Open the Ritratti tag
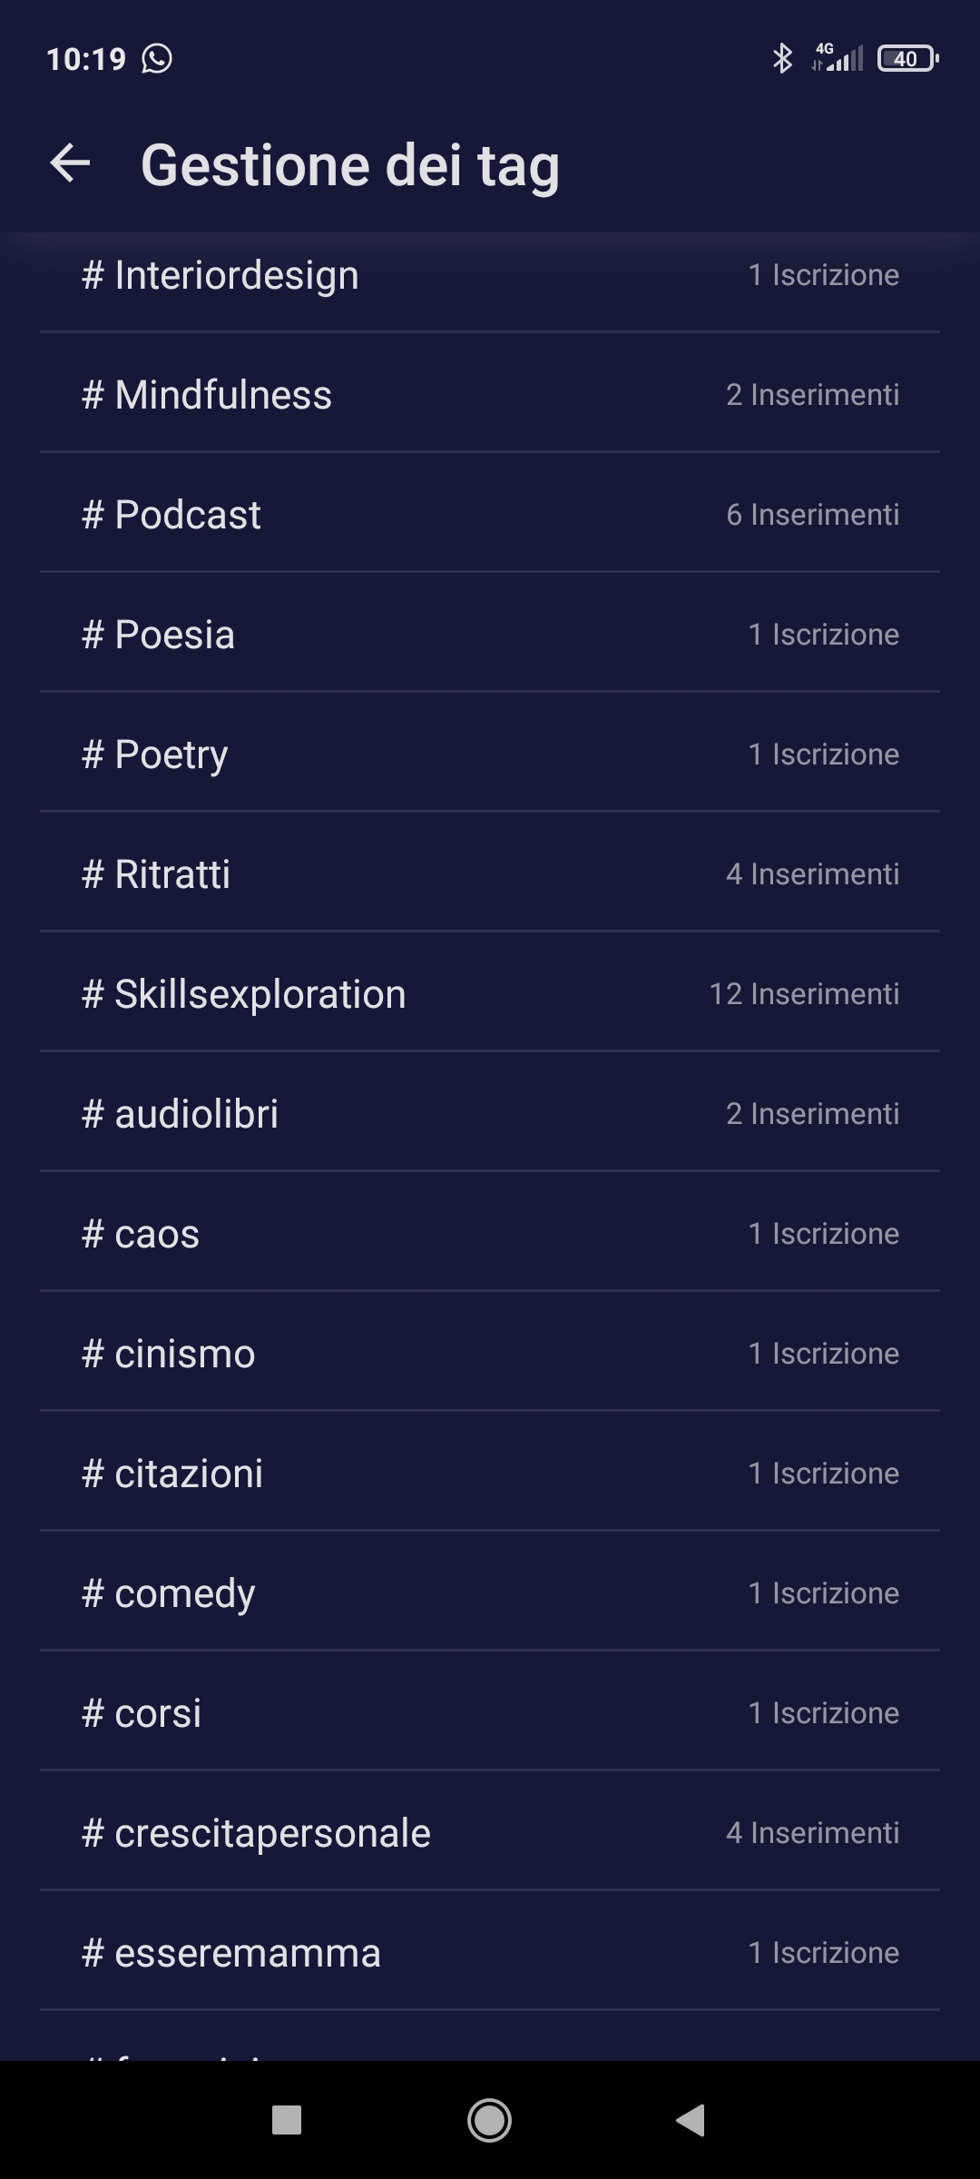Viewport: 980px width, 2179px height. [490, 874]
